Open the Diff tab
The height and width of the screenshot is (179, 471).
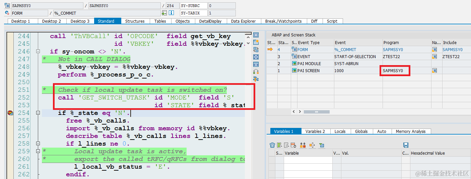tap(314, 21)
